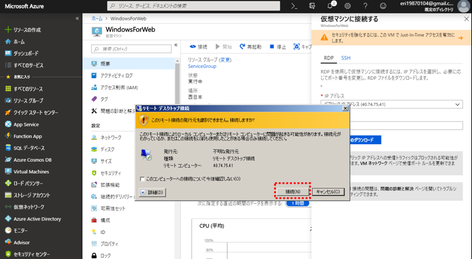Collapse the VM resource menu chevron
Viewport: 472px width, 259px height.
(x=176, y=45)
